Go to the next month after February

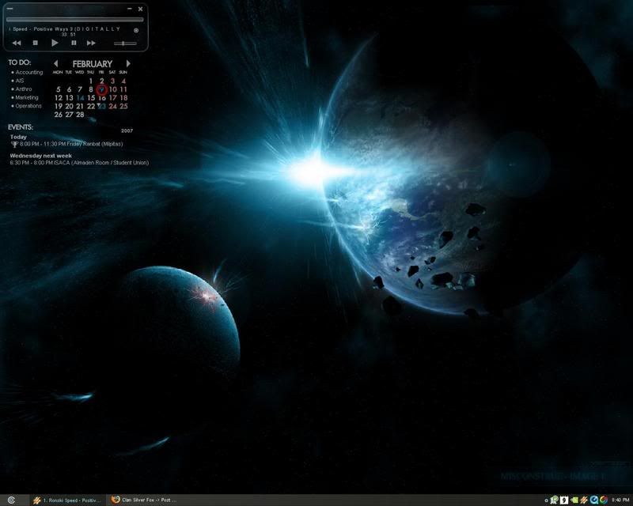128,63
